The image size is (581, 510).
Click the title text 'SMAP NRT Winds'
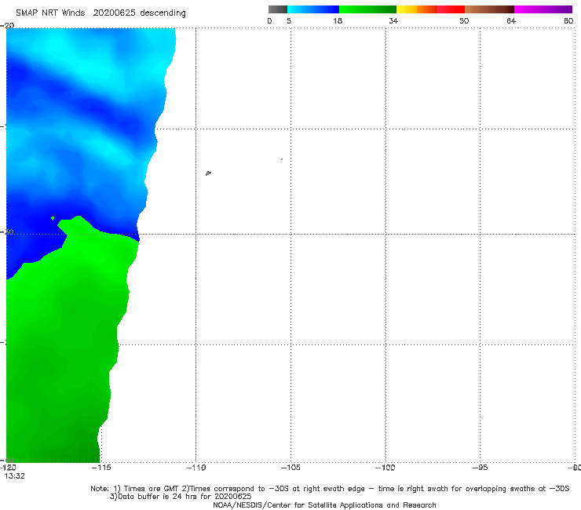[50, 13]
